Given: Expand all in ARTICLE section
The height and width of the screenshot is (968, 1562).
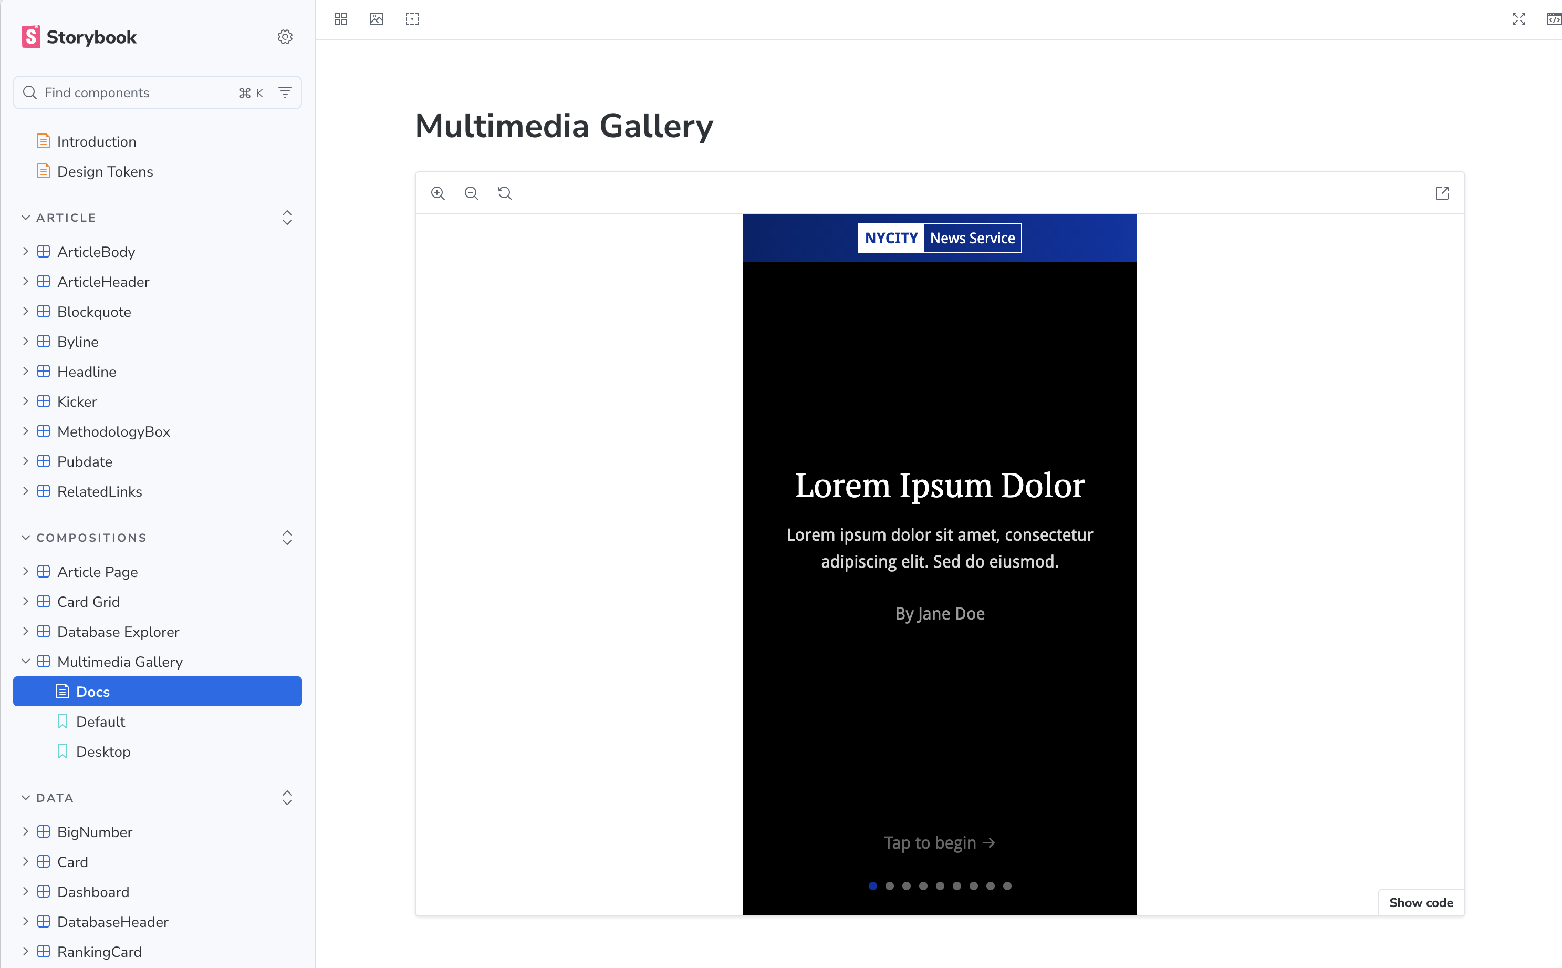Looking at the screenshot, I should [287, 218].
